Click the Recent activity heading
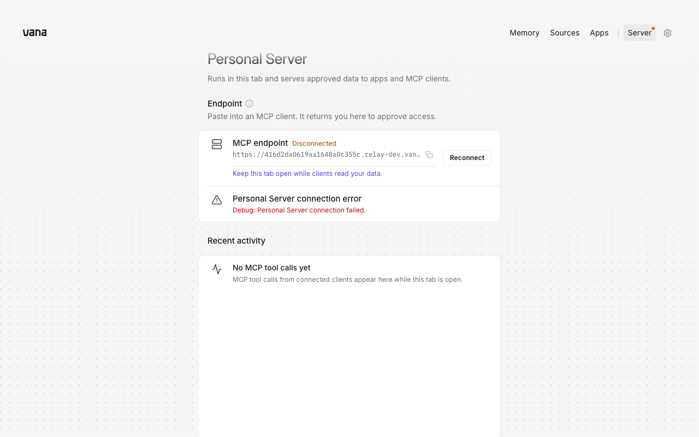This screenshot has height=437, width=699. pyautogui.click(x=236, y=241)
